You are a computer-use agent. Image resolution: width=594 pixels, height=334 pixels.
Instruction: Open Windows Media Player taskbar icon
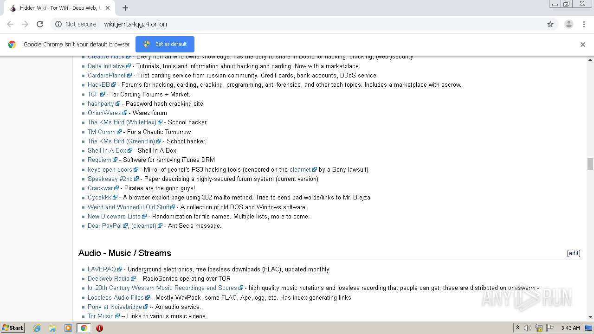[68, 328]
